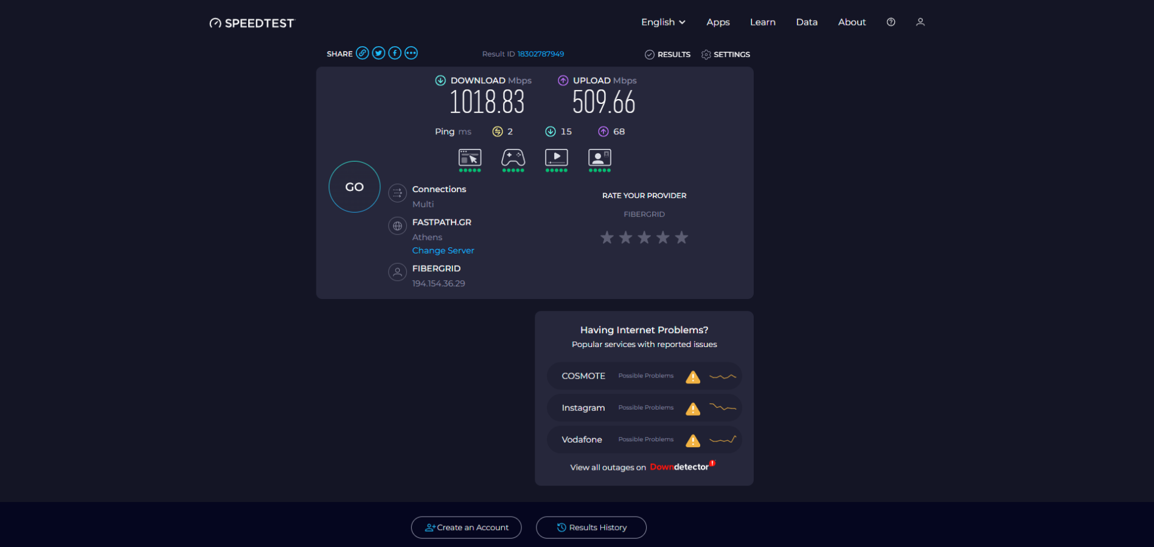Rate FIBERGRID five stars
Screen dimensions: 1154x547
pyautogui.click(x=681, y=237)
